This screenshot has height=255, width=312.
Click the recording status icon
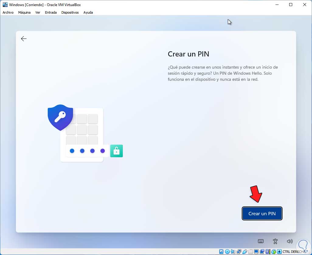[x=262, y=252]
